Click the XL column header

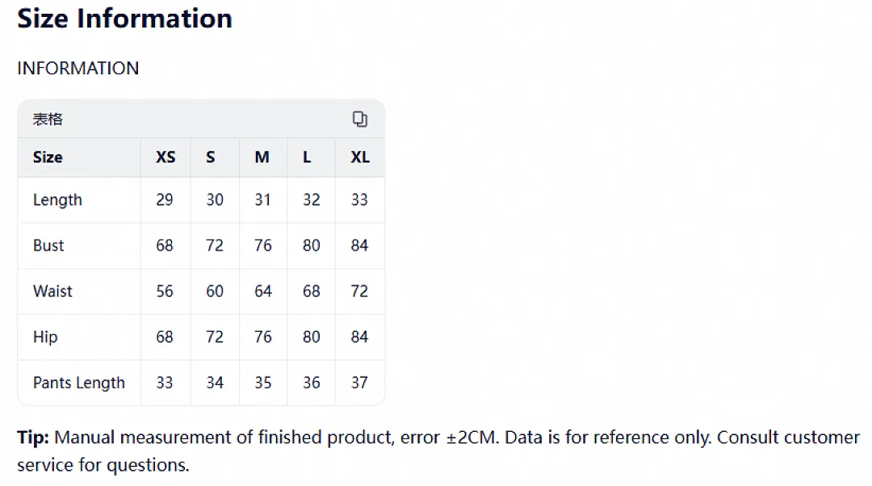(360, 157)
